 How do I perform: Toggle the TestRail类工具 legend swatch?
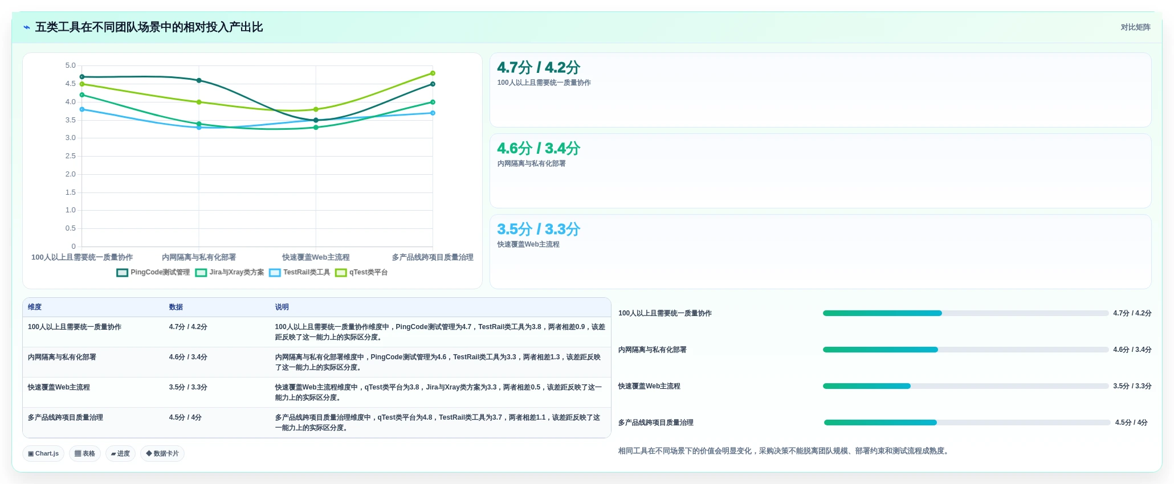[275, 273]
